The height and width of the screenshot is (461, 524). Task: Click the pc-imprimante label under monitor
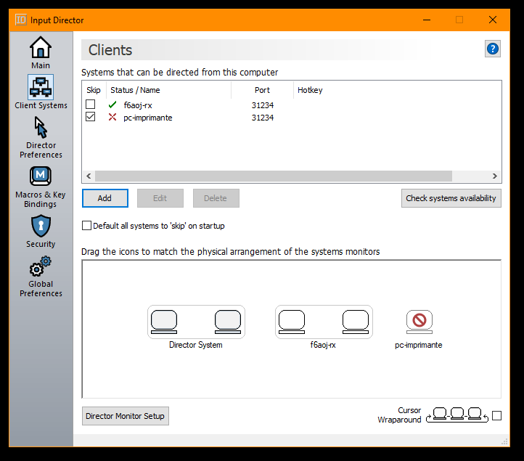point(418,345)
